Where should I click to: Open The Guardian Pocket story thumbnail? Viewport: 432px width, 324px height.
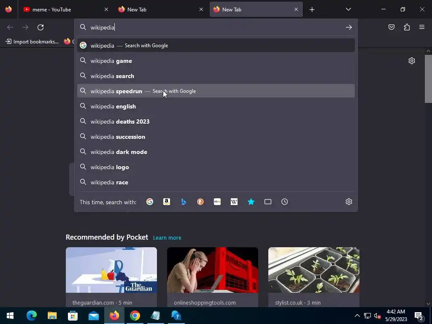111,270
